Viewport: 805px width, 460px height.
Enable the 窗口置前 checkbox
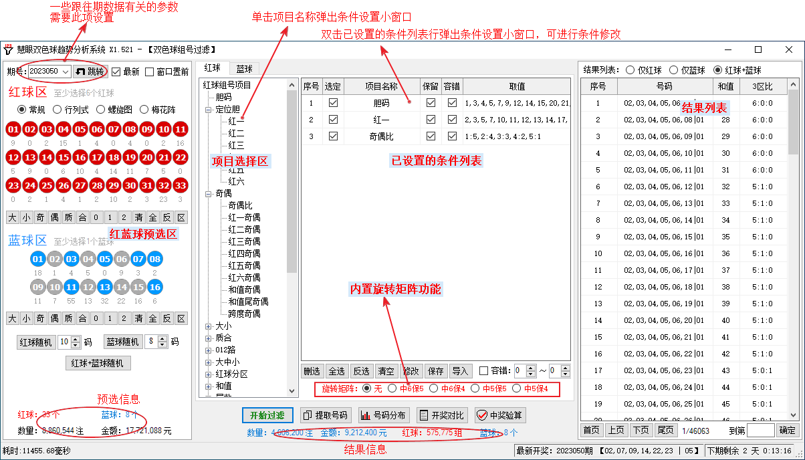[x=150, y=72]
